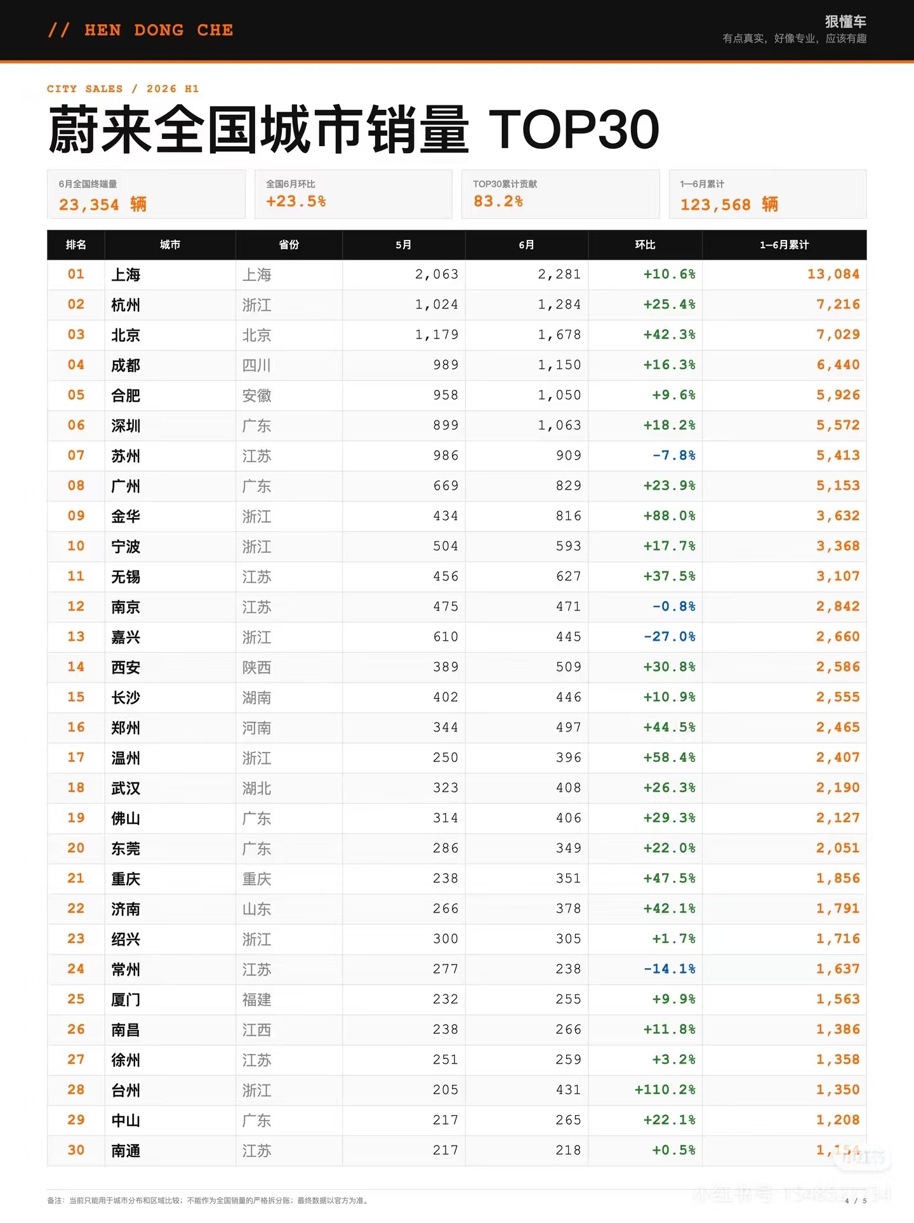Click 上海's May value 2,063
Screen dimensions: 914x1223
437,274
